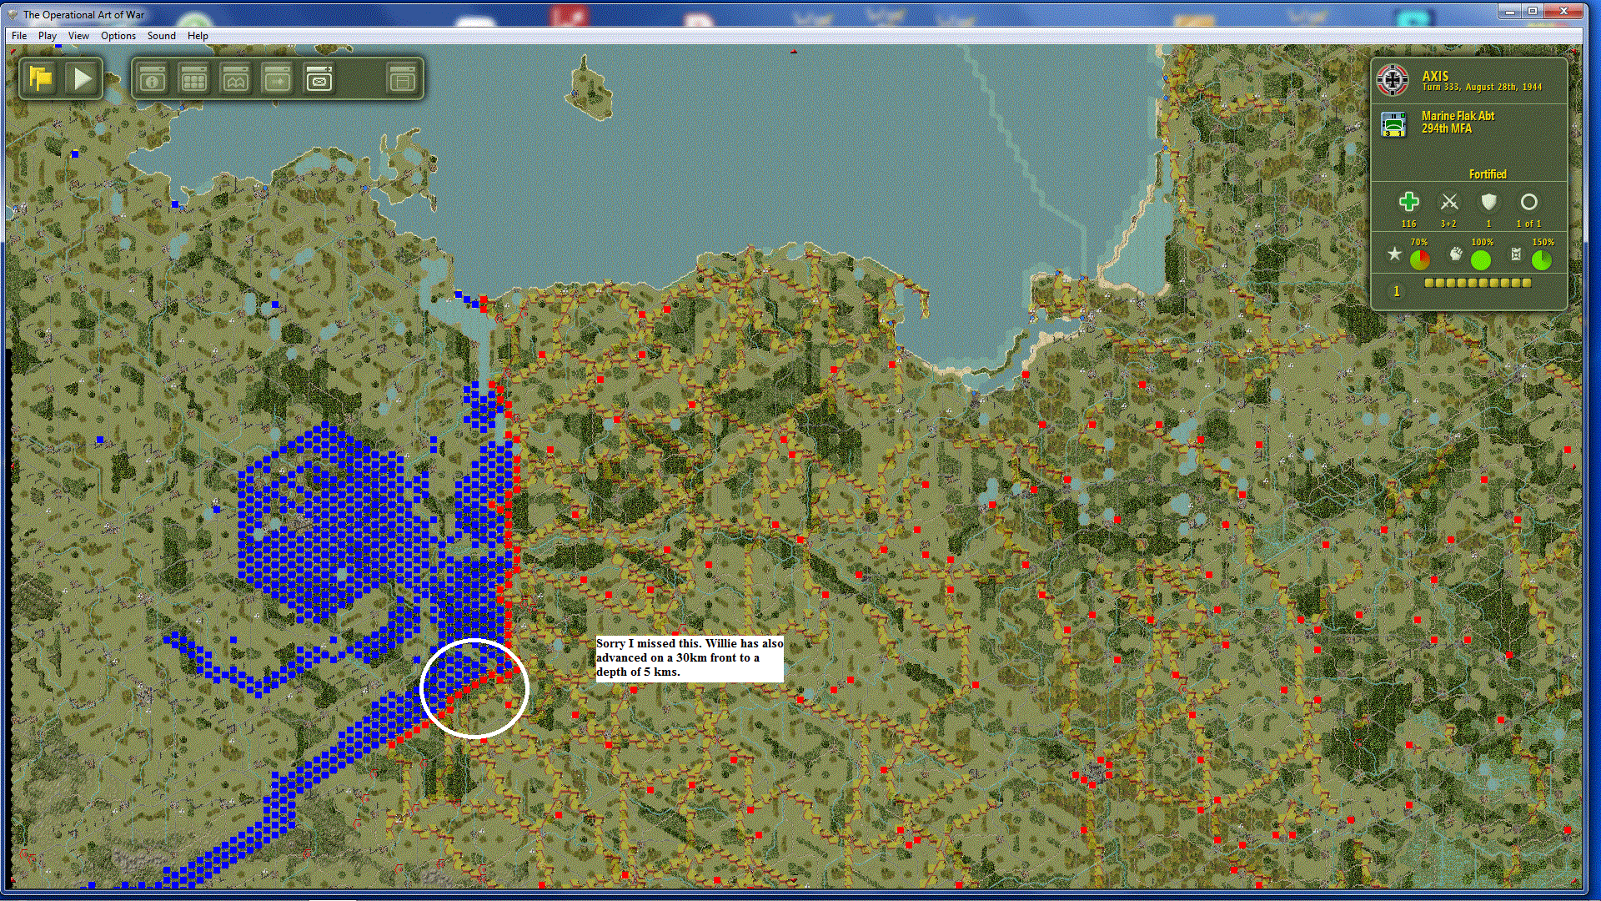Screen dimensions: 1601x901
Task: Click the 70% proficiency pie indicator
Action: [1419, 260]
